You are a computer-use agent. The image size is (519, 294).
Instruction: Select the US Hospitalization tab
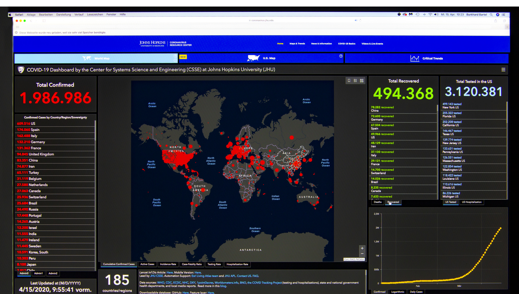coord(472,202)
